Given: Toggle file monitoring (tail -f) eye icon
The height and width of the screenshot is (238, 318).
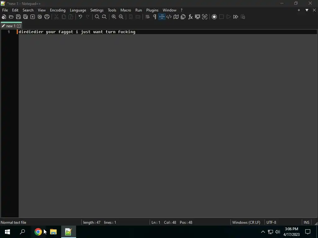Looking at the screenshot, I should tap(205, 17).
